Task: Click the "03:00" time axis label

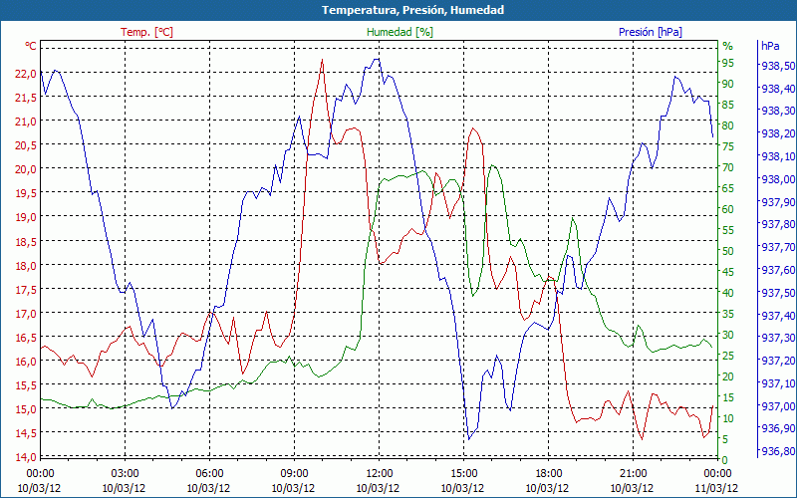Action: pos(125,475)
